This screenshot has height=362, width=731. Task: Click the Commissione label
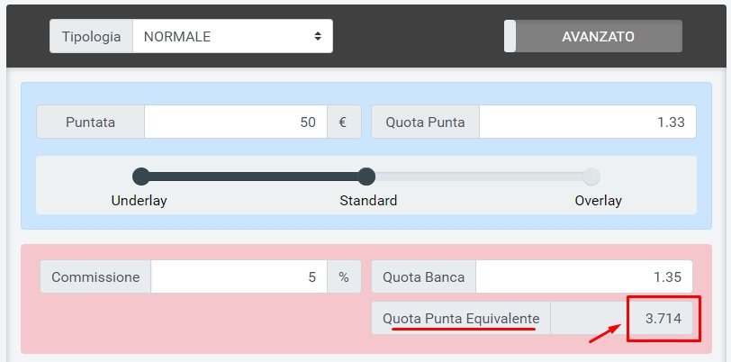click(x=95, y=277)
